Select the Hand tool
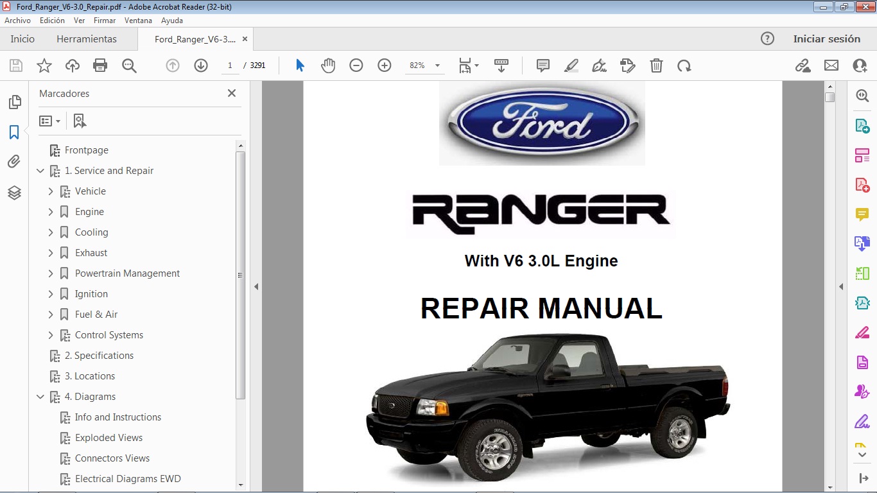Image resolution: width=877 pixels, height=493 pixels. click(x=328, y=65)
